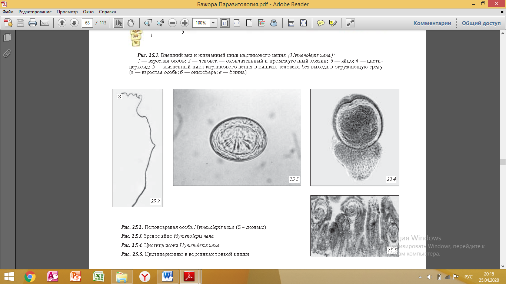Open the zoom percentage dropdown arrow

(x=213, y=23)
